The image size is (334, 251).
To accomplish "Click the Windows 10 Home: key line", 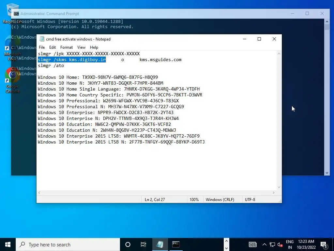I will point(98,77).
